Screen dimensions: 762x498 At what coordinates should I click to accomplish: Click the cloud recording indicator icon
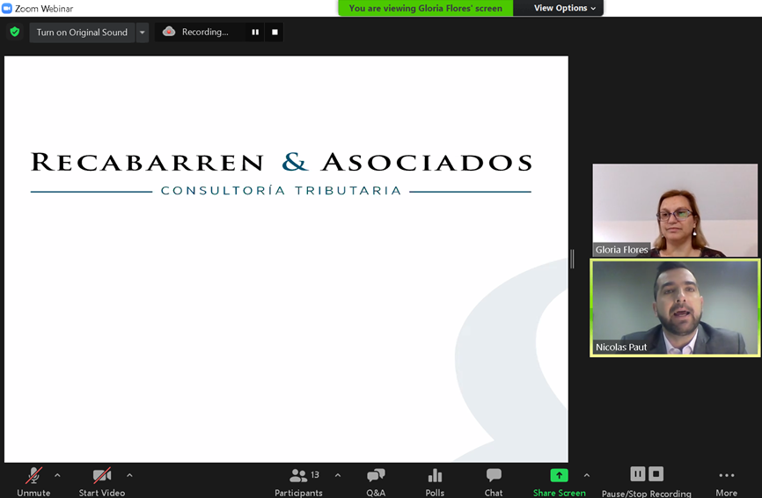pyautogui.click(x=169, y=32)
